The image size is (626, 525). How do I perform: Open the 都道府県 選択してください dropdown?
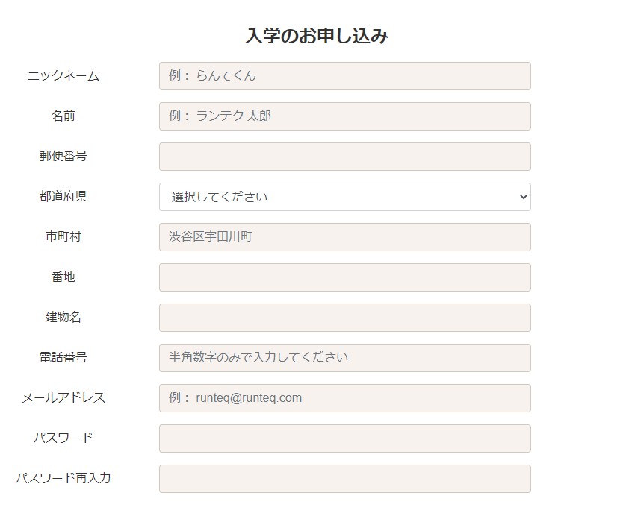345,197
